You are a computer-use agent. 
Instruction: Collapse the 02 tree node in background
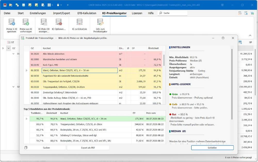(13, 87)
